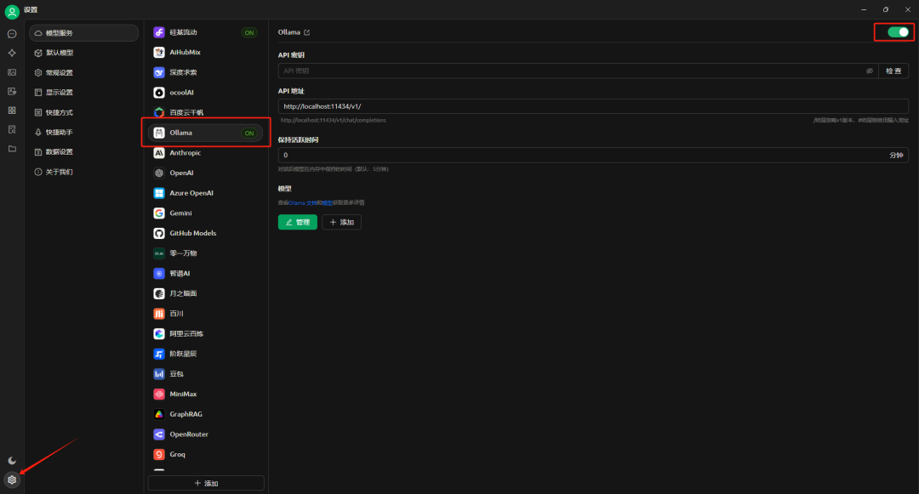Select OpenAI provider
The width and height of the screenshot is (919, 494).
(205, 173)
